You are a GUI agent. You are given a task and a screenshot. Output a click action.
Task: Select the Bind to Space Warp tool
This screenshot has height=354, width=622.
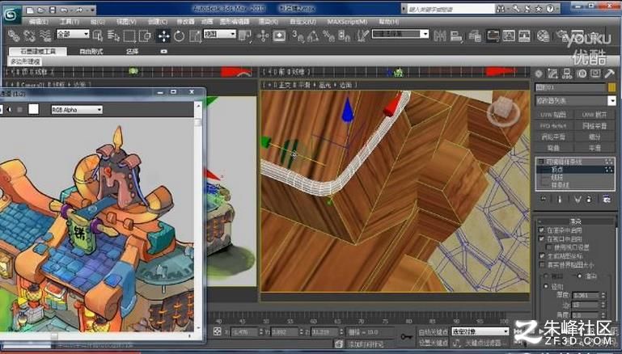44,36
